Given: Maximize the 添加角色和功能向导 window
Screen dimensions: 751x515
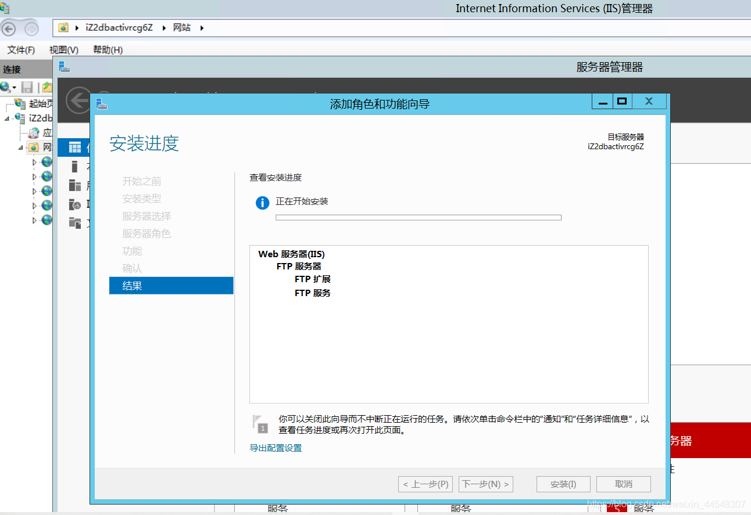Looking at the screenshot, I should point(622,102).
